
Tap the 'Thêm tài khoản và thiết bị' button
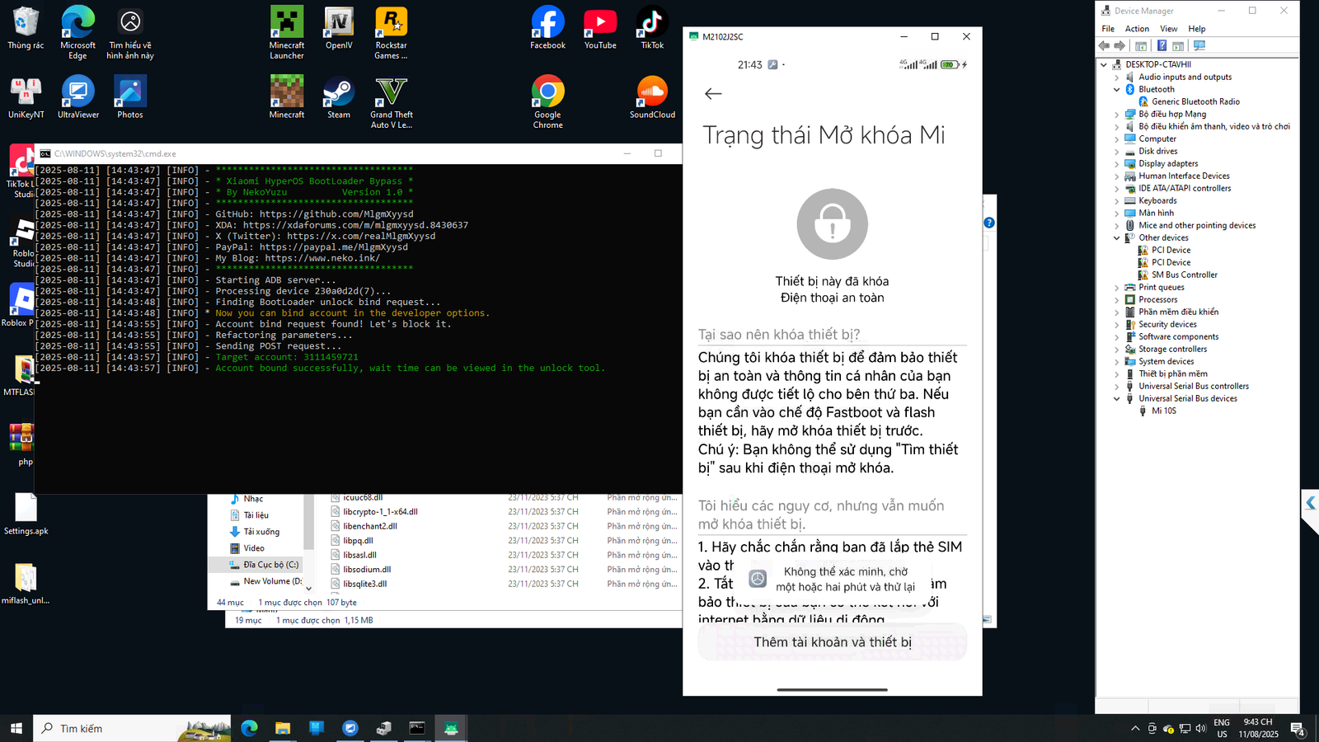(x=832, y=642)
